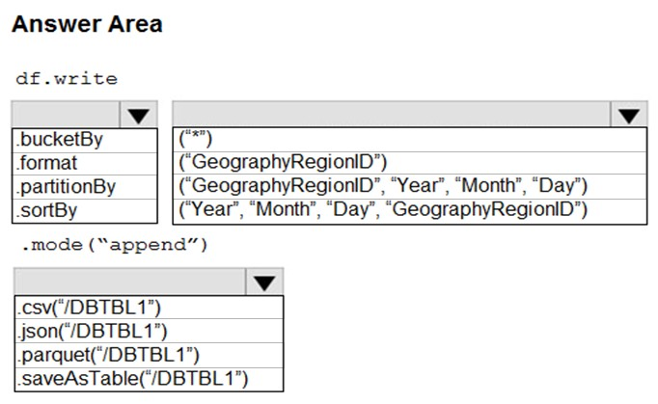Screen dimensions: 658x404
Task: Select option starting with "Year", "Month"
Action: click(382, 209)
